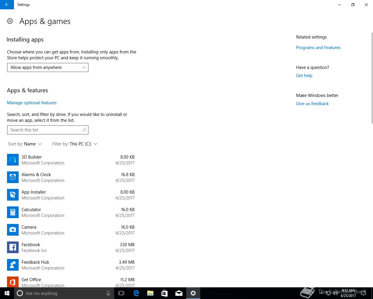Open the Mail app from taskbar
Viewport: 373px width, 299px height.
click(179, 293)
